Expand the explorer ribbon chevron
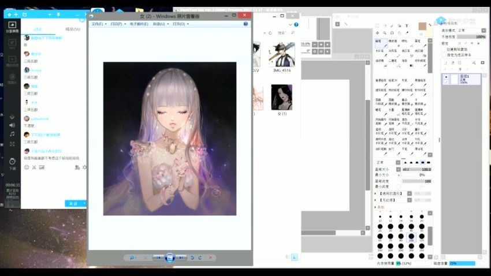The width and height of the screenshot is (491, 276). pos(291,24)
